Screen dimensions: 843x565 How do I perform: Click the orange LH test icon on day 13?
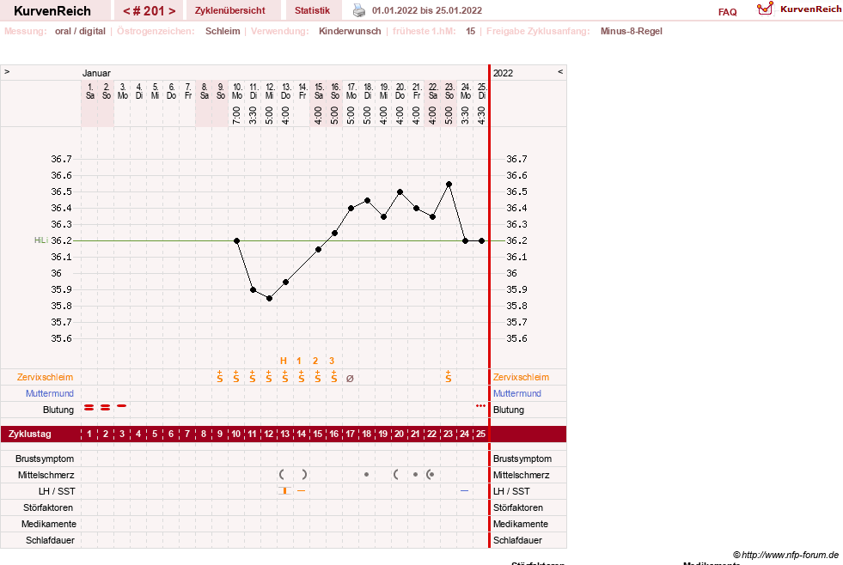pos(285,490)
